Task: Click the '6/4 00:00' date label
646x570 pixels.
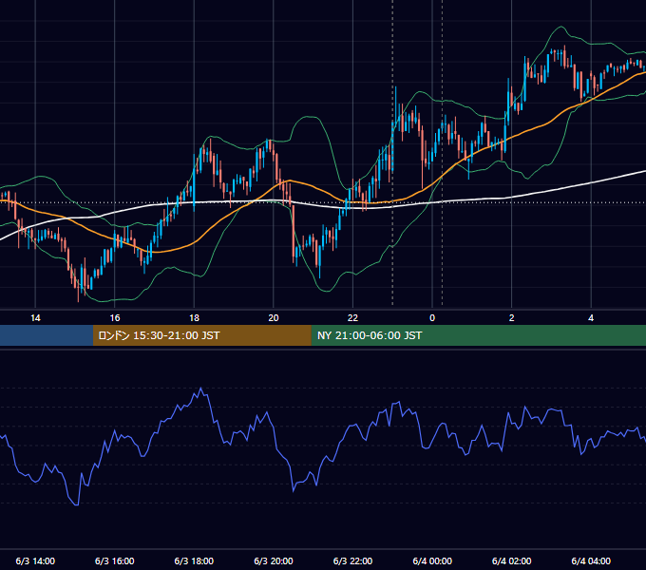Action: coord(432,560)
